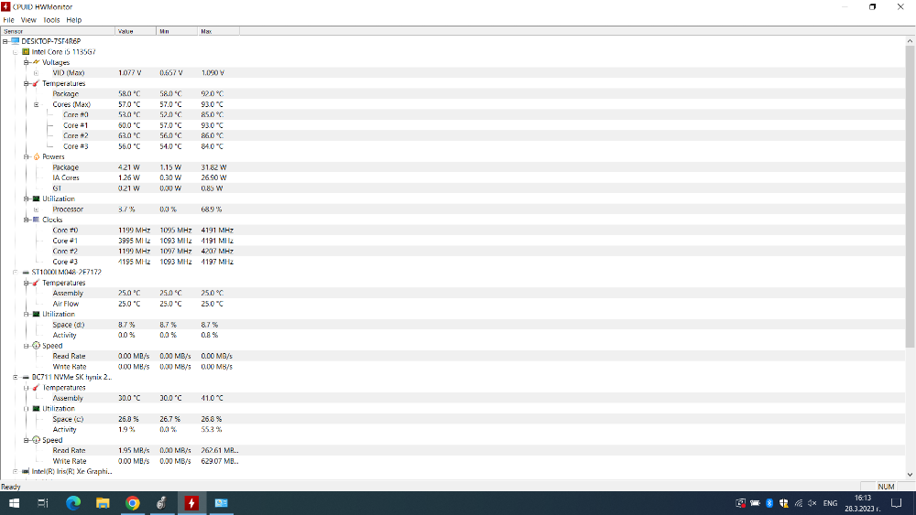
Task: Click the CPU chip icon for Intel Core i5
Action: tap(26, 52)
